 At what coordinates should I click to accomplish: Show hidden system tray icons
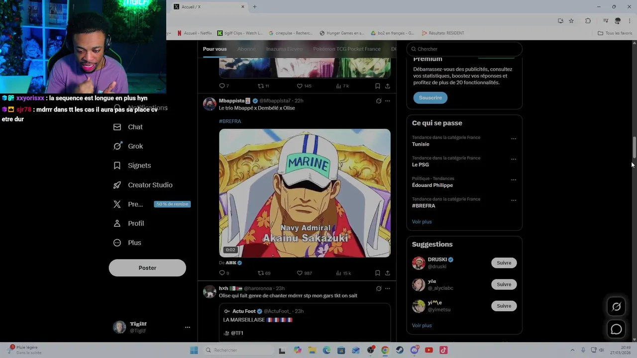(x=572, y=350)
